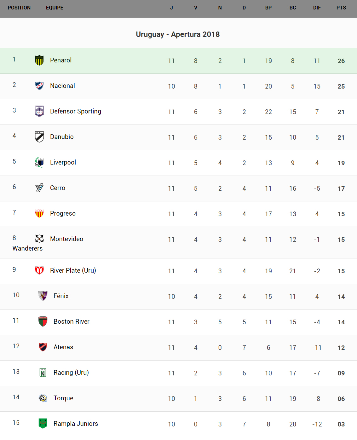357x440 pixels.
Task: Click the POSITION column header
Action: (19, 8)
